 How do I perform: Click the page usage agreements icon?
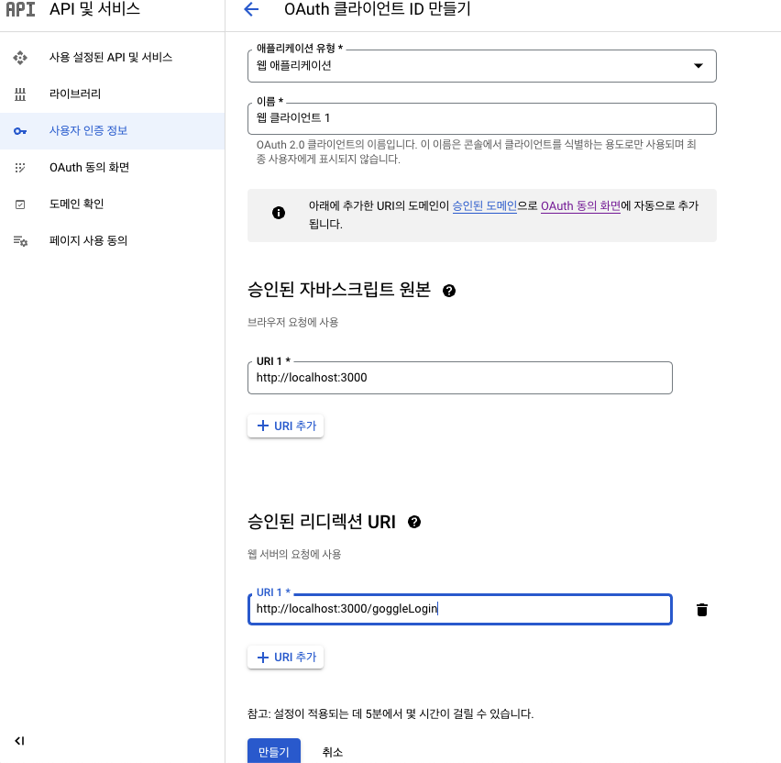coord(20,241)
